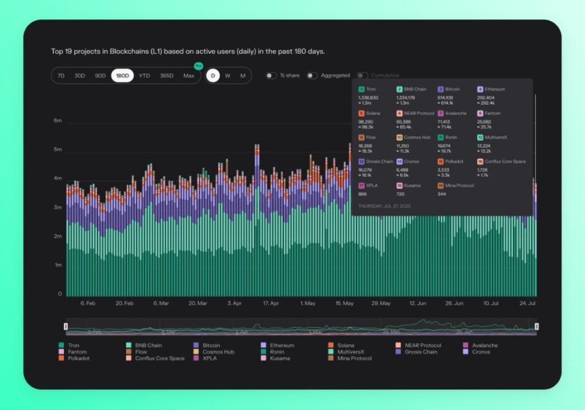Set granularity to monthly (M)
585x410 pixels.
(243, 76)
